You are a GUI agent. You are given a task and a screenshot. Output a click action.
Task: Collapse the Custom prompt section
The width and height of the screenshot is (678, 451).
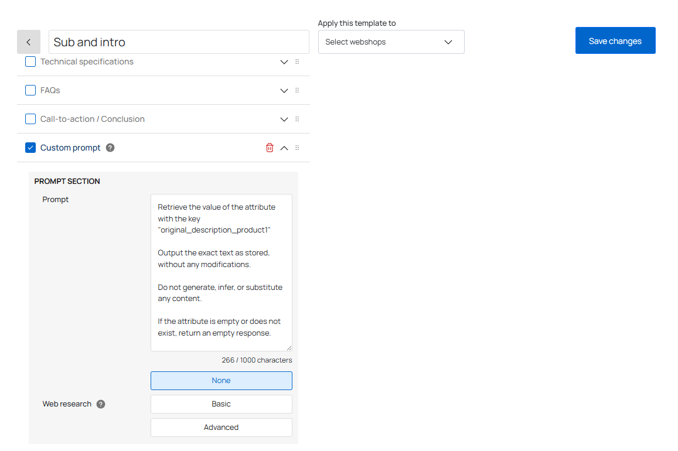click(284, 148)
